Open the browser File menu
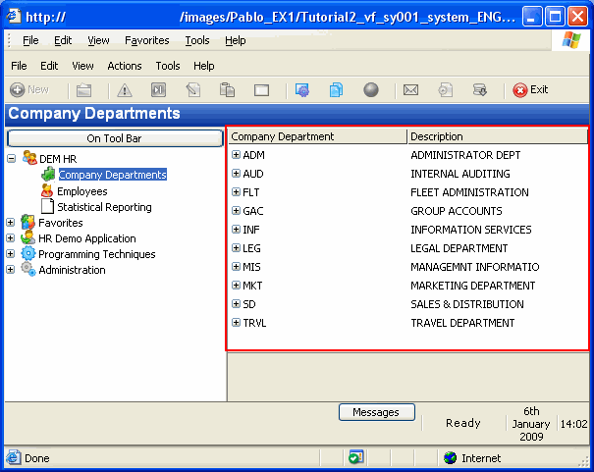This screenshot has width=594, height=472. pyautogui.click(x=30, y=40)
